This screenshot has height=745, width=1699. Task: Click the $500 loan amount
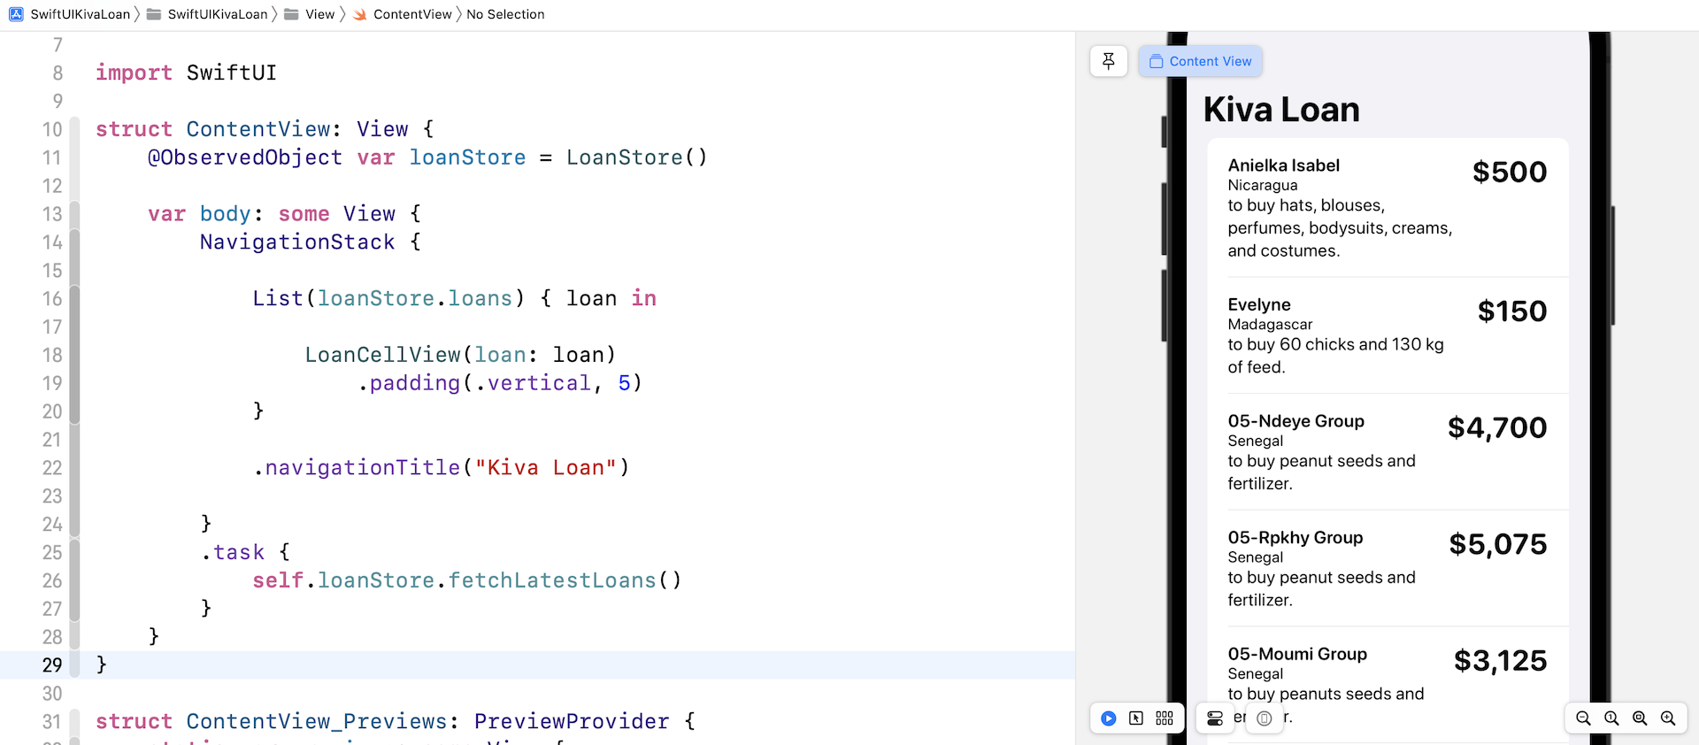[x=1510, y=172]
